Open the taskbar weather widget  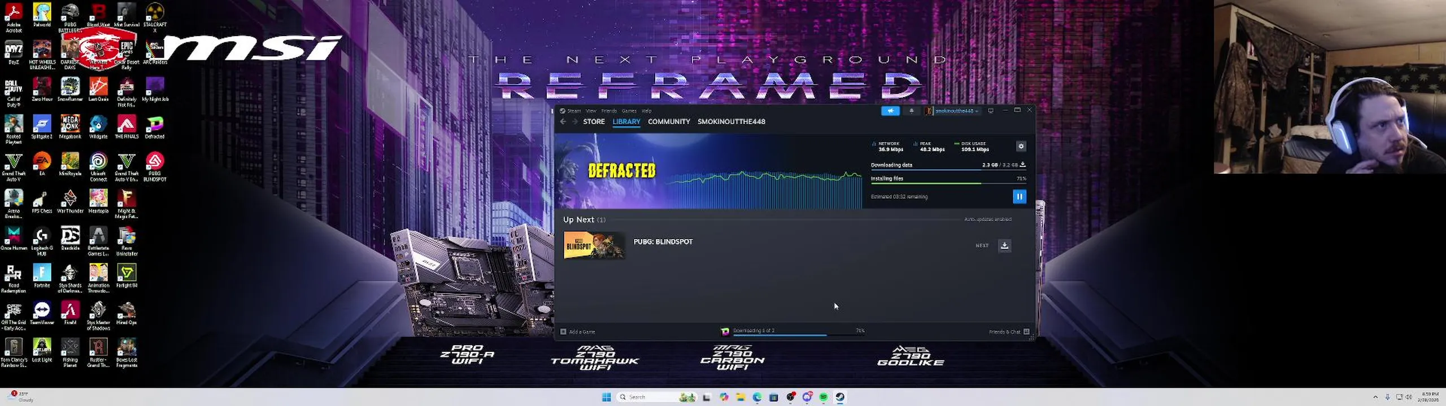click(21, 396)
